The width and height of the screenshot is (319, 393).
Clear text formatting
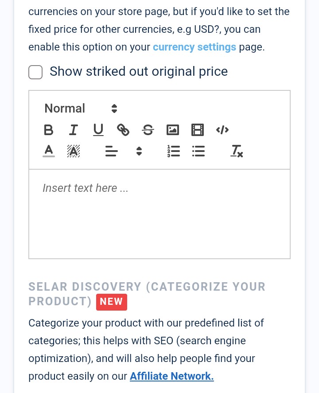pyautogui.click(x=237, y=151)
